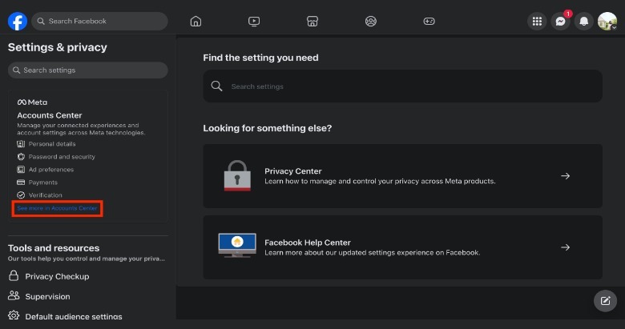
Task: Click the Facebook logo icon
Action: tap(18, 21)
